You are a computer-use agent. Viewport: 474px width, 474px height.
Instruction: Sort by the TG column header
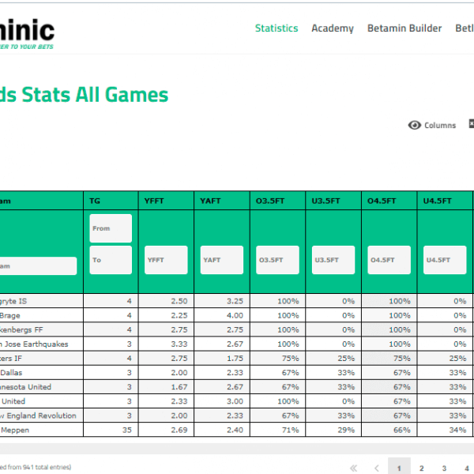pos(111,201)
